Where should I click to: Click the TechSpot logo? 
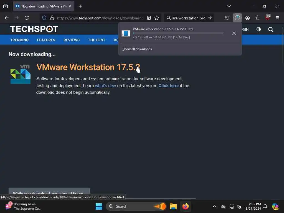tap(34, 29)
